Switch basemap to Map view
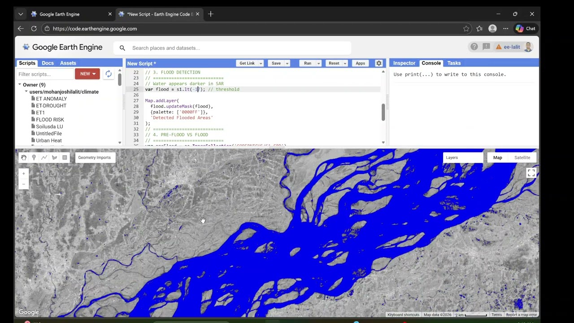 pyautogui.click(x=498, y=157)
